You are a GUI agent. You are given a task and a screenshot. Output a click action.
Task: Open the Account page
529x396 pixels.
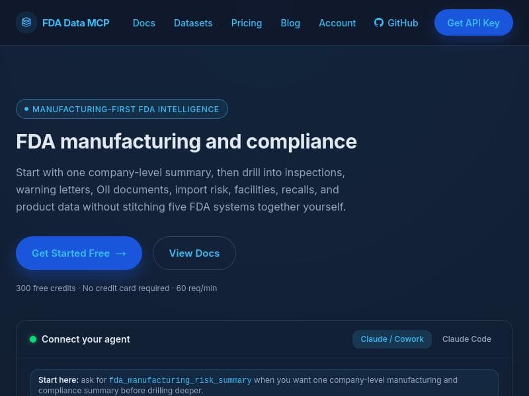coord(337,23)
